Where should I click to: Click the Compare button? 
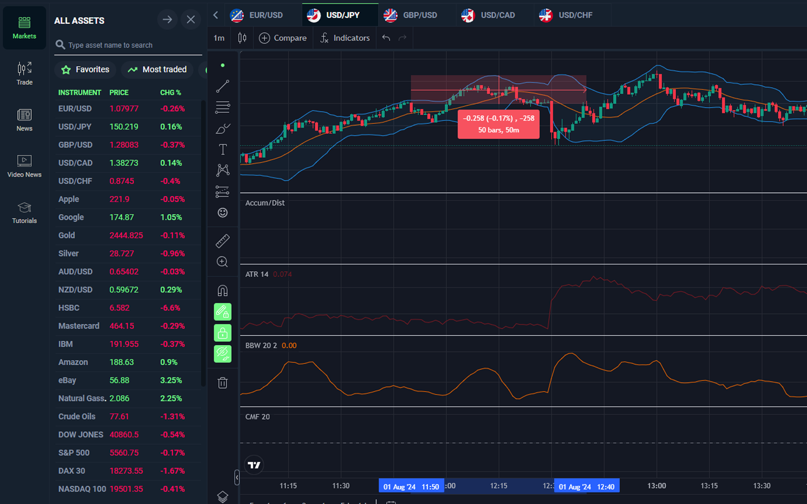pos(282,38)
